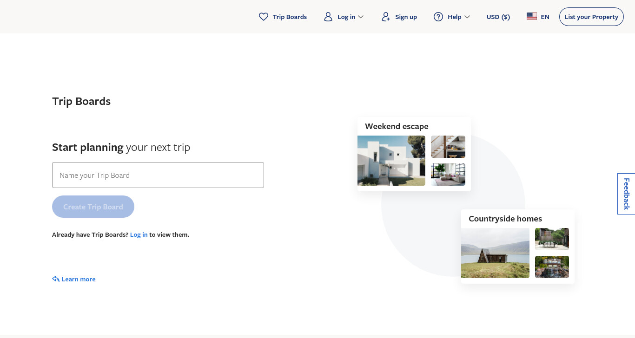
Task: Follow the inline Log in link
Action: pyautogui.click(x=139, y=234)
